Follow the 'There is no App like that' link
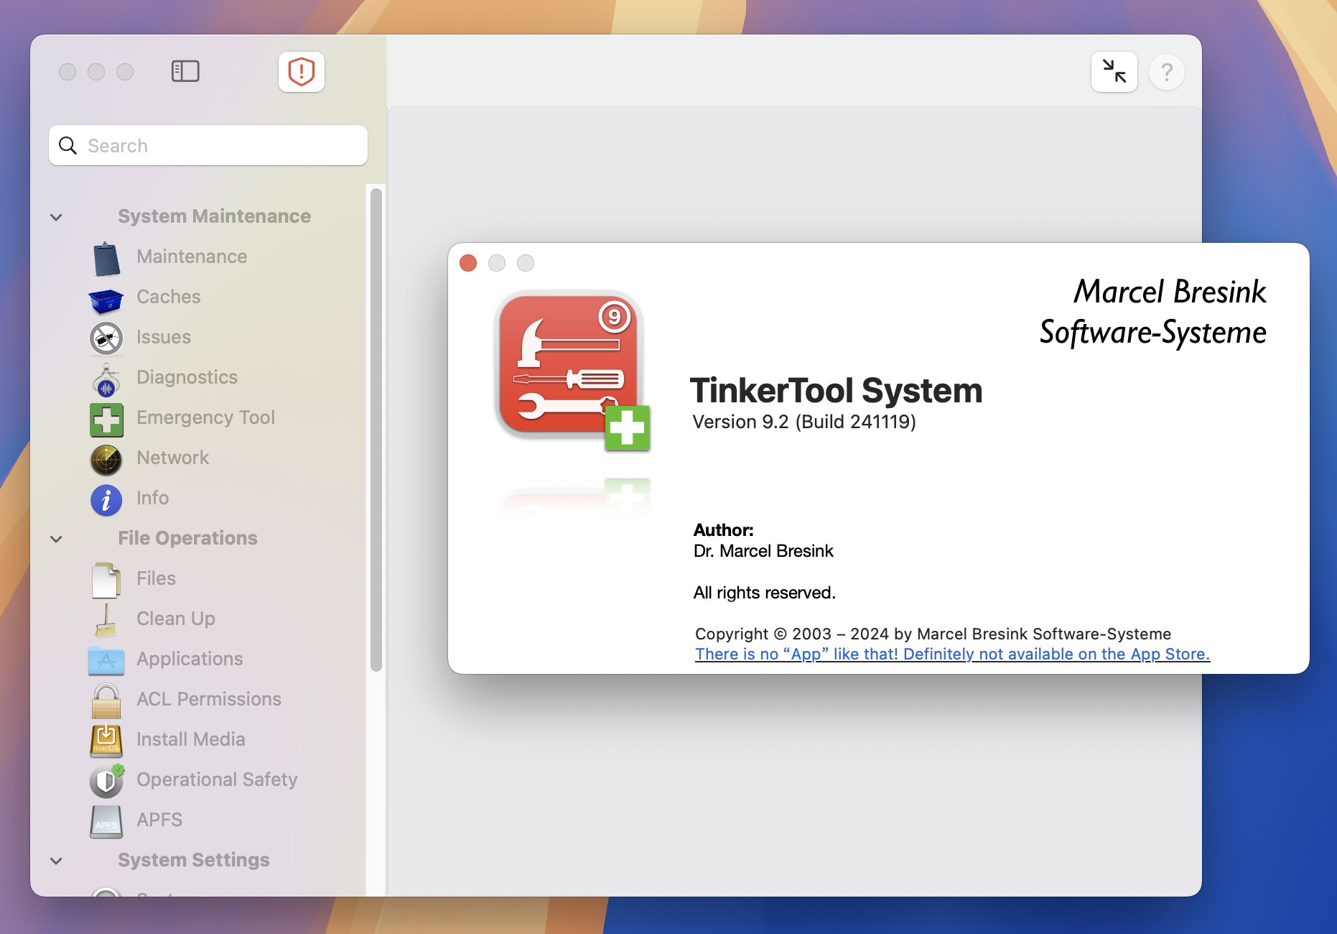Image resolution: width=1337 pixels, height=934 pixels. click(952, 654)
